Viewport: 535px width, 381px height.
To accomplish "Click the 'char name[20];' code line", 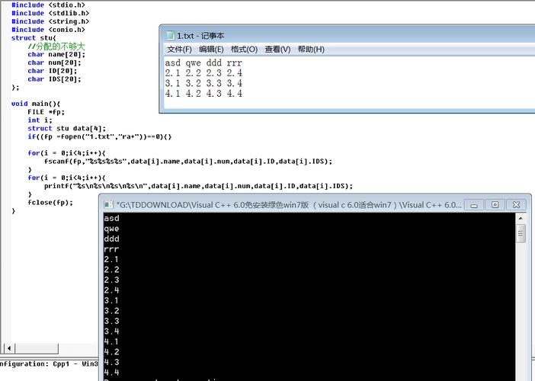I will tap(56, 55).
